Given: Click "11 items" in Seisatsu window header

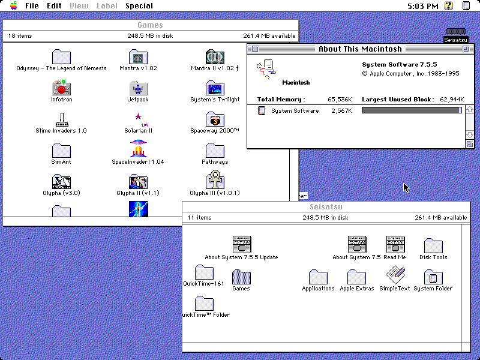Looking at the screenshot, I should [x=200, y=218].
